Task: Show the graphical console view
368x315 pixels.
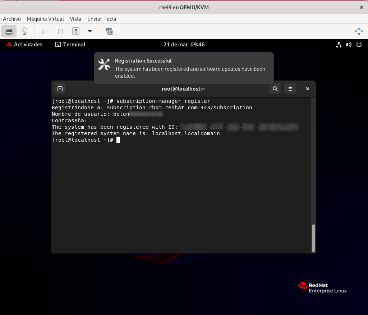Action: pos(9,31)
